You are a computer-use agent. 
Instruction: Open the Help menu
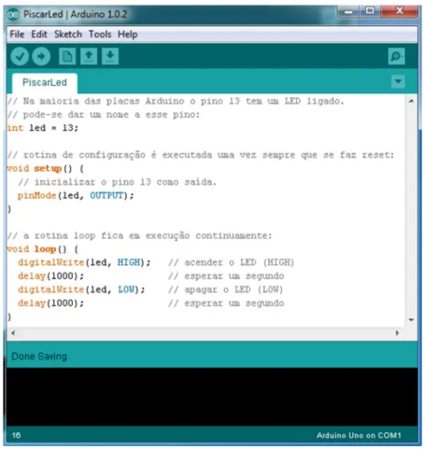tap(127, 35)
